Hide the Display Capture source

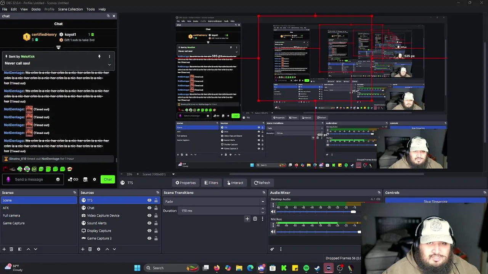149,231
